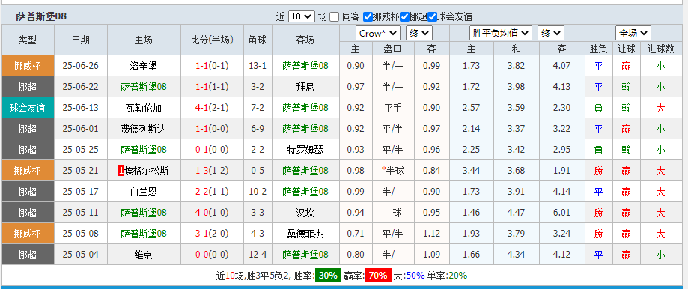Open the home team 洛辛堡

pyautogui.click(x=144, y=66)
